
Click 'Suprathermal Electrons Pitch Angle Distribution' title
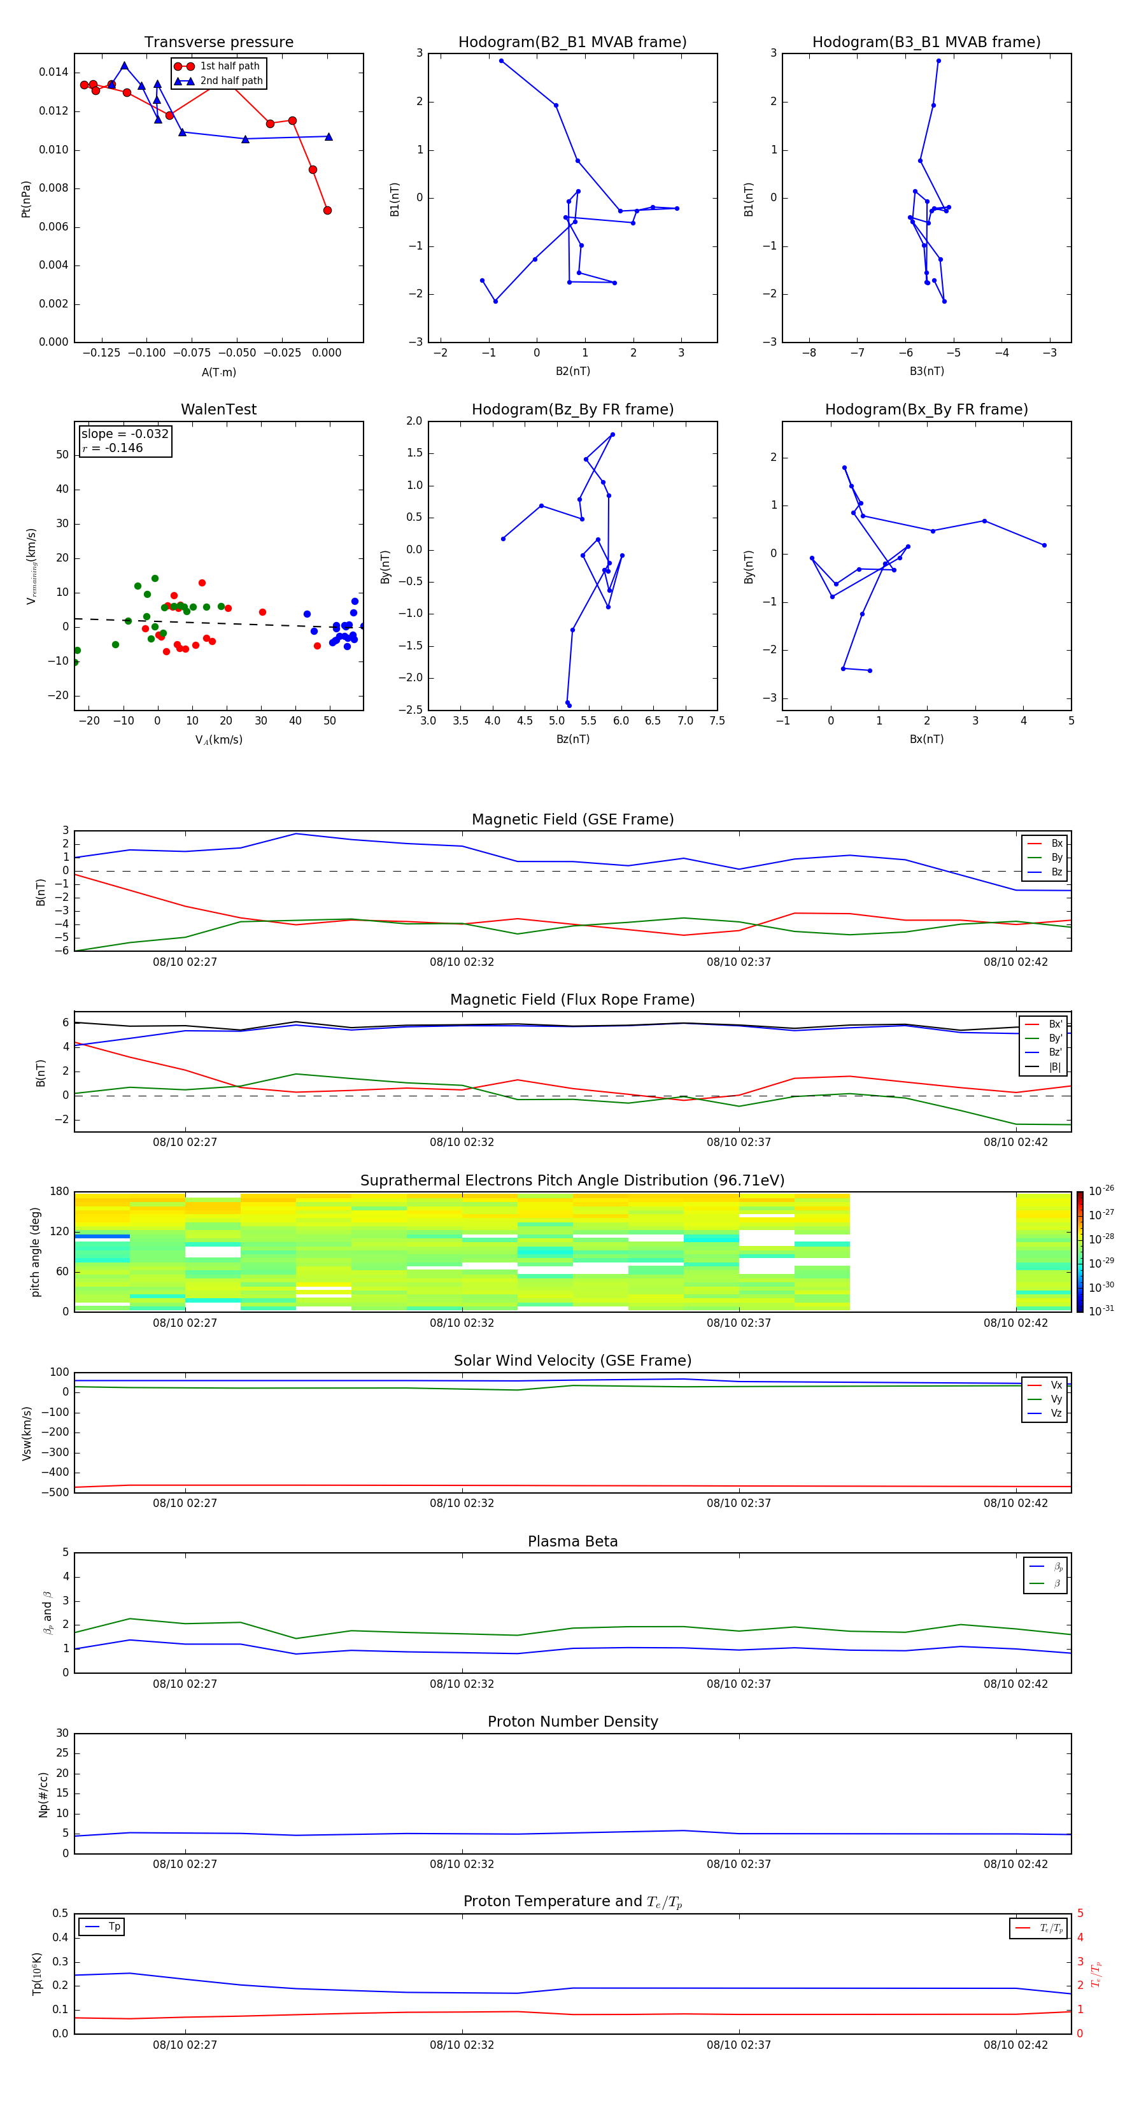click(572, 1181)
